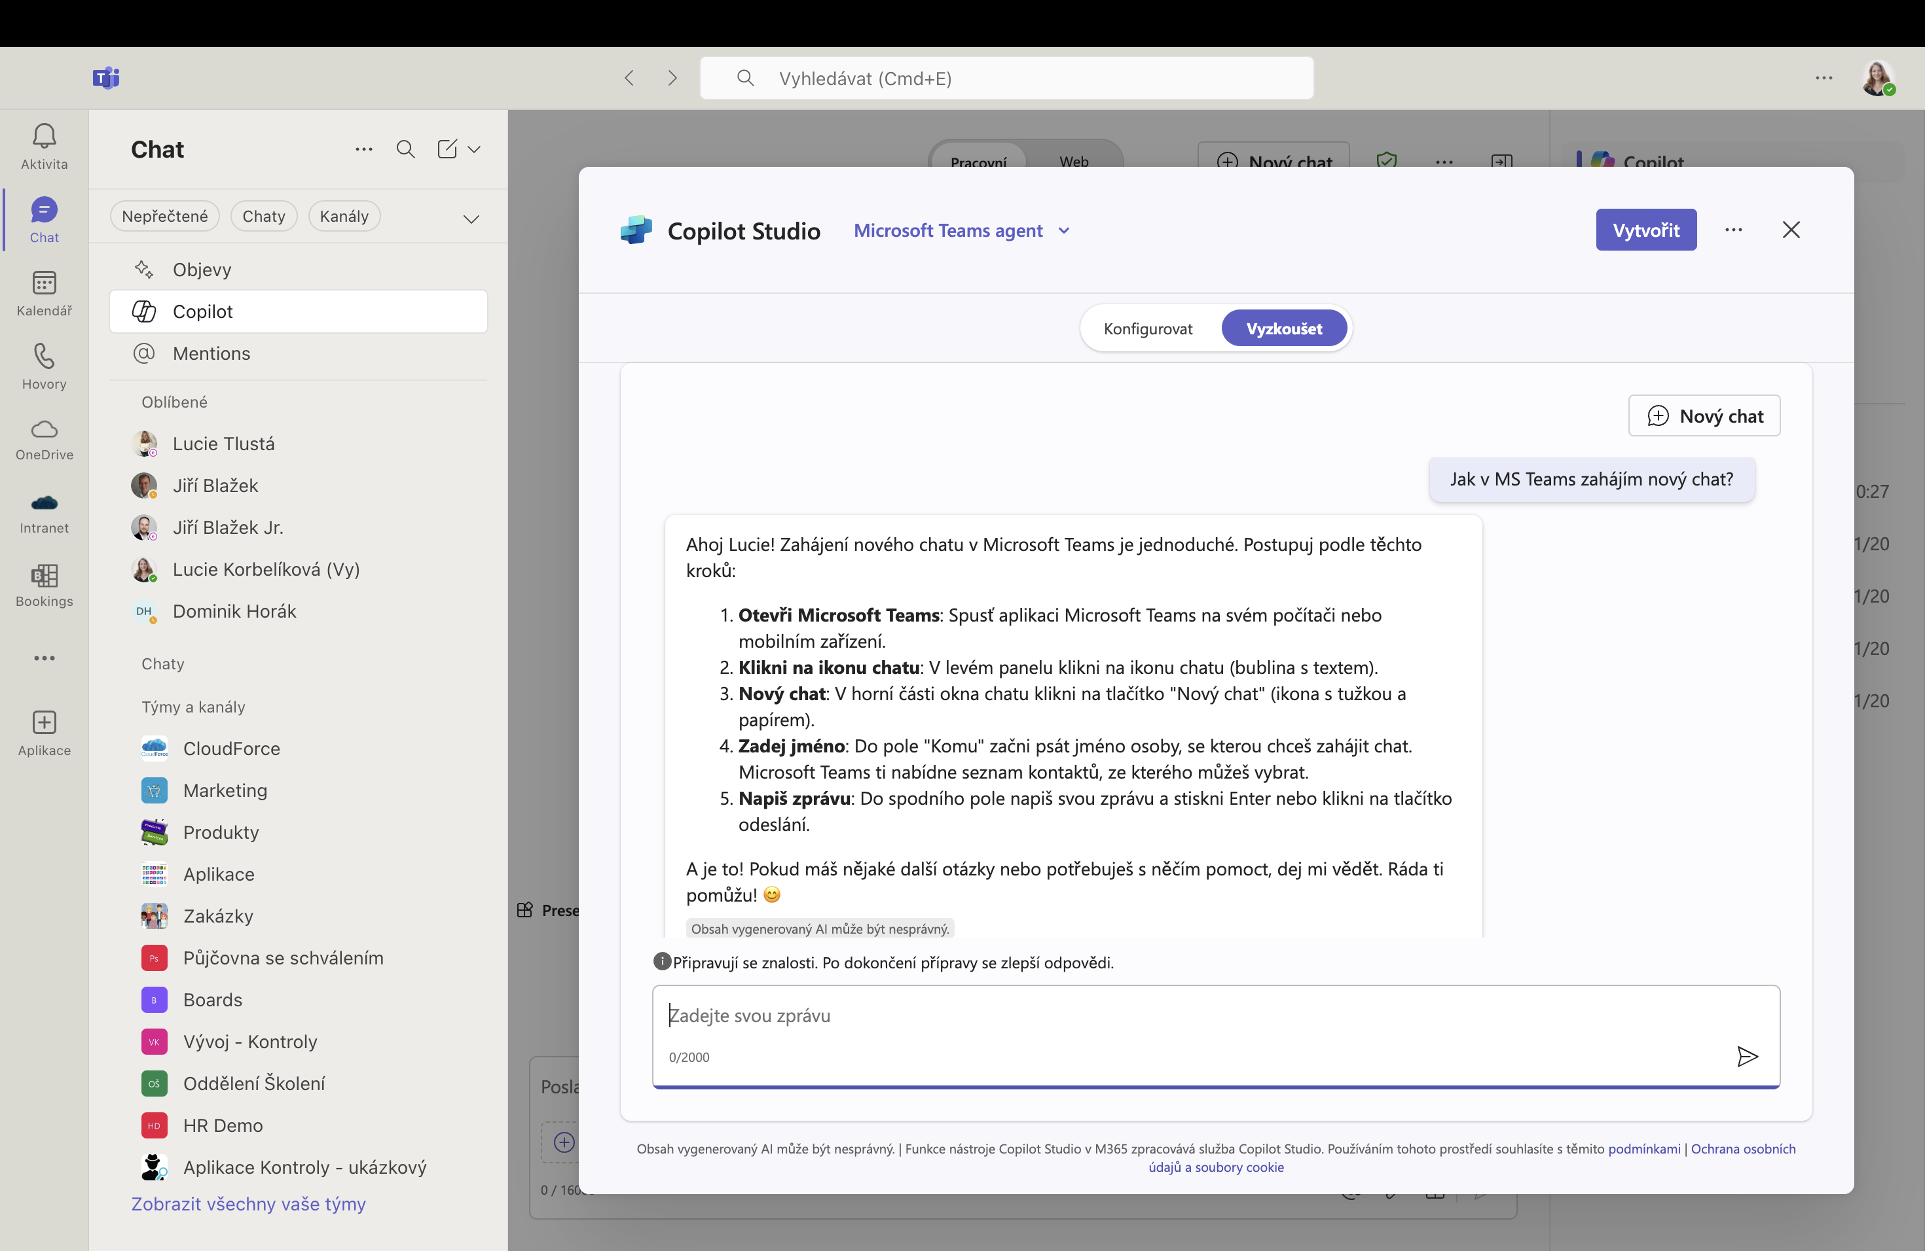Filter list by Chaty
The height and width of the screenshot is (1251, 1925).
click(264, 216)
